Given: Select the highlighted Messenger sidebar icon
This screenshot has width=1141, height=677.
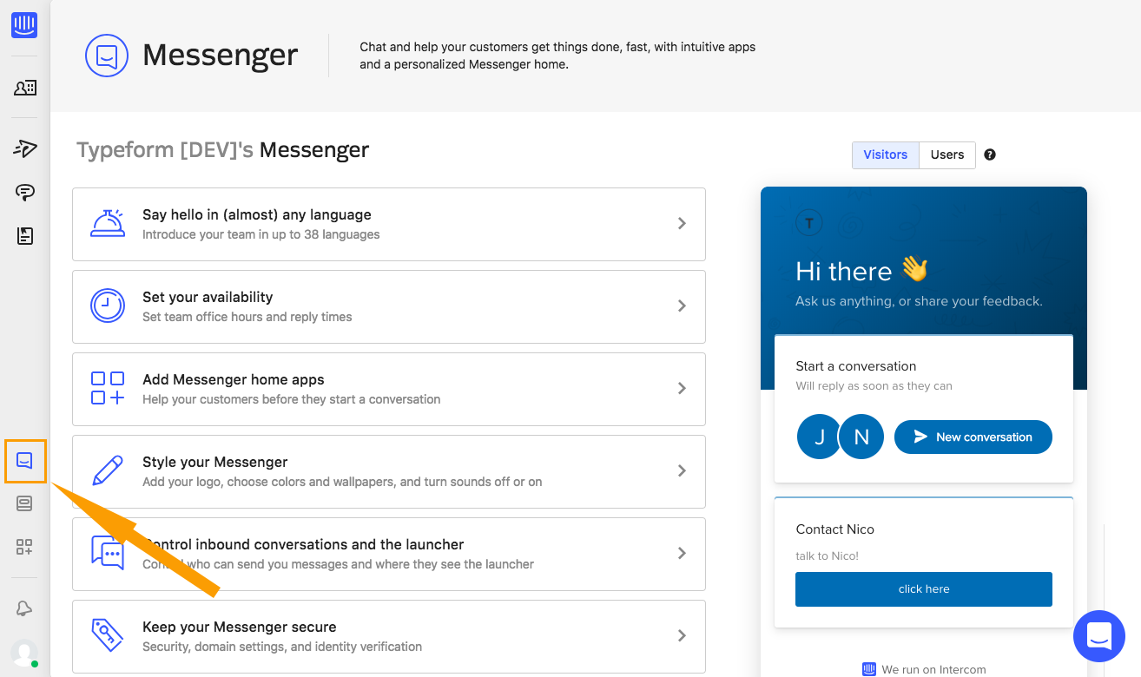Looking at the screenshot, I should point(23,461).
